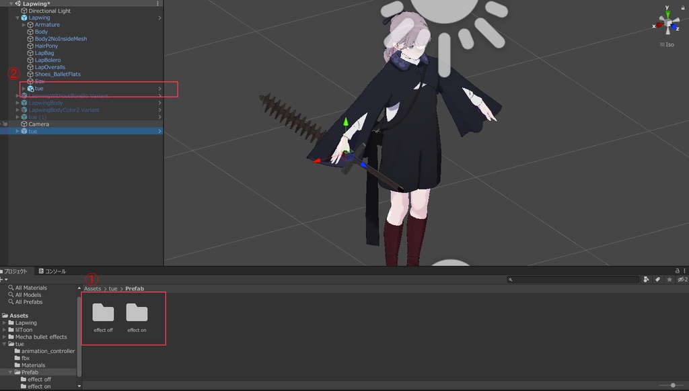Screen dimensions: 689x391
Task: Open selected tue prefab chevron
Action: (x=159, y=131)
